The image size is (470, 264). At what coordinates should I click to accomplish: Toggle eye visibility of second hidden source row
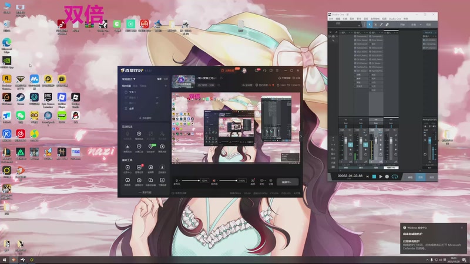[x=157, y=103]
